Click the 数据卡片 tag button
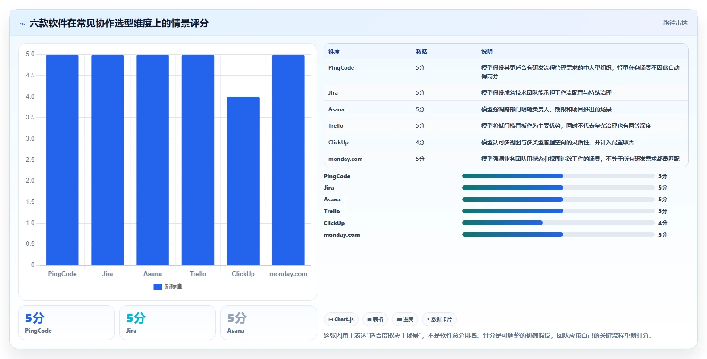 (x=439, y=319)
